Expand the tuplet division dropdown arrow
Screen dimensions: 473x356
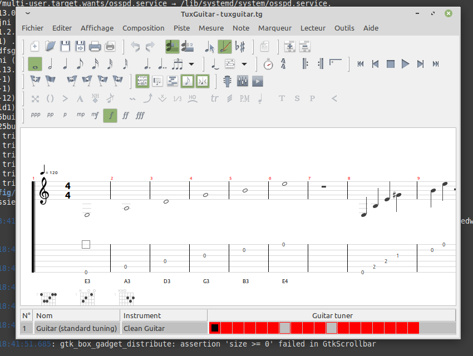[191, 64]
